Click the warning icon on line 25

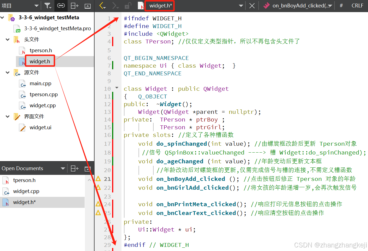point(98,213)
